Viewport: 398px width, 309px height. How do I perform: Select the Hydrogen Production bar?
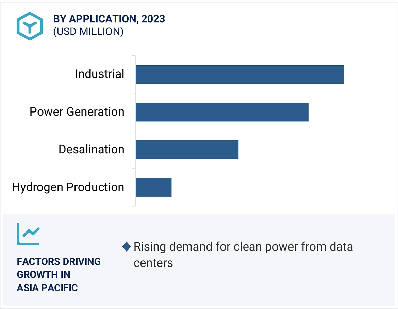coord(153,187)
